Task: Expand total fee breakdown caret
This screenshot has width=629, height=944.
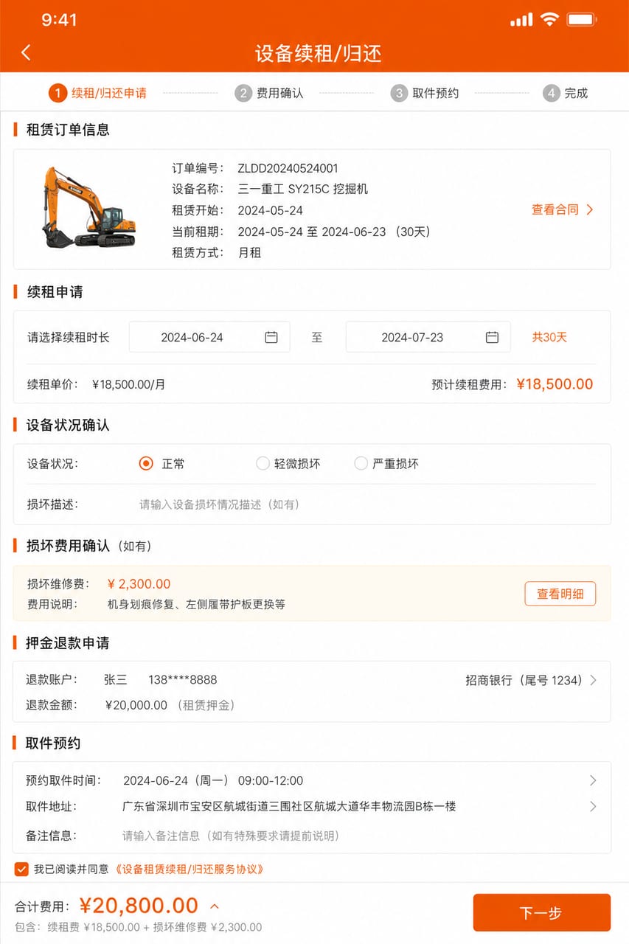Action: click(x=215, y=906)
